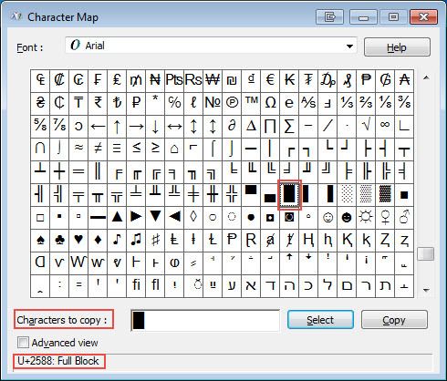Screen dimensions: 447x381
Task: Open Help for Character Map
Action: point(397,47)
